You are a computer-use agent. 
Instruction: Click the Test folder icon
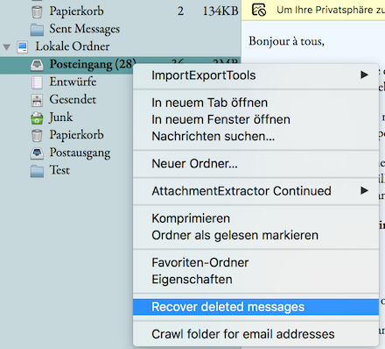click(x=37, y=171)
